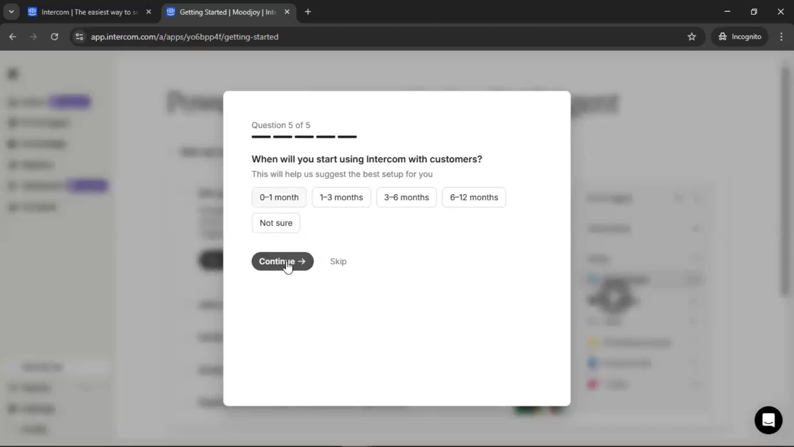
Task: Reload the current page
Action: click(x=55, y=37)
